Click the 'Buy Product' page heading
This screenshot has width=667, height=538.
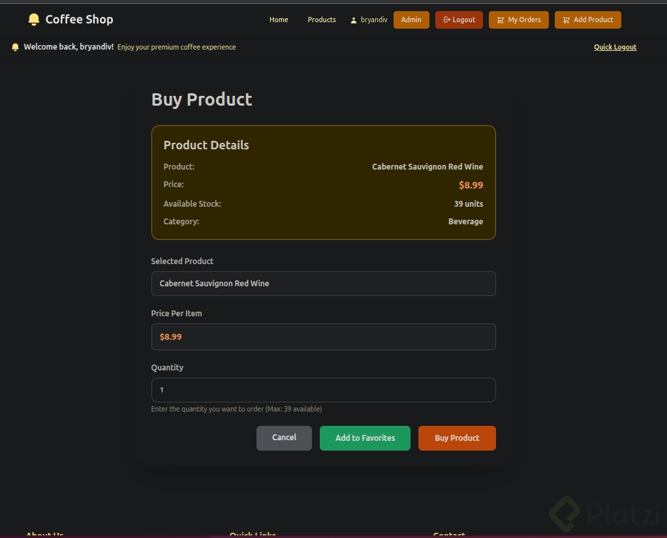tap(202, 100)
